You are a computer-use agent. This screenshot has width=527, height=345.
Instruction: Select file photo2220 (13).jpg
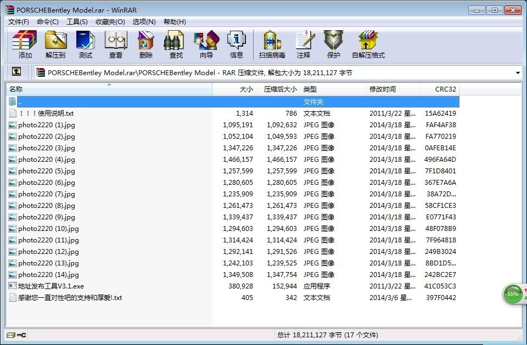click(48, 263)
